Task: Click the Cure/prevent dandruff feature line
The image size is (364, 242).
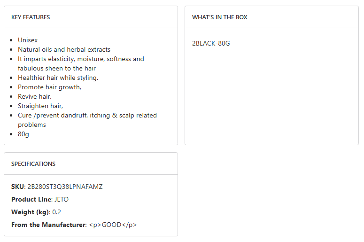Action: tap(87, 116)
